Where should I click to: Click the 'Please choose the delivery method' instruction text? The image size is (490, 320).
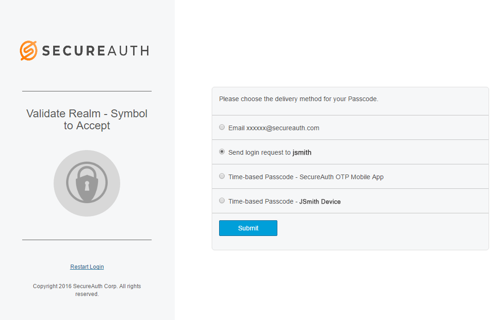tap(299, 99)
